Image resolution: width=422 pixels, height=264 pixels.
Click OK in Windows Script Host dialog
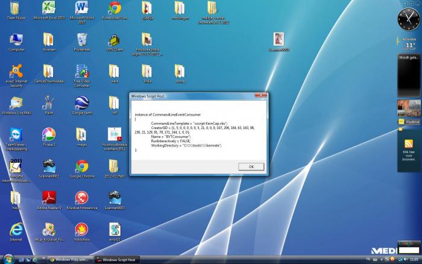[251, 166]
